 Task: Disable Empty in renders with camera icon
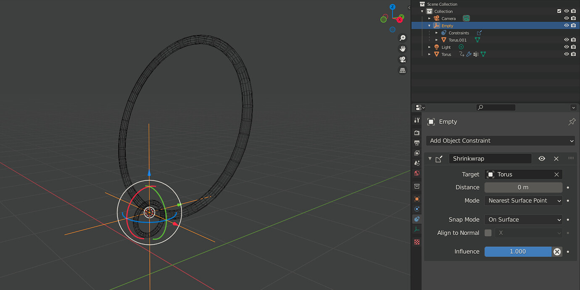pyautogui.click(x=573, y=26)
